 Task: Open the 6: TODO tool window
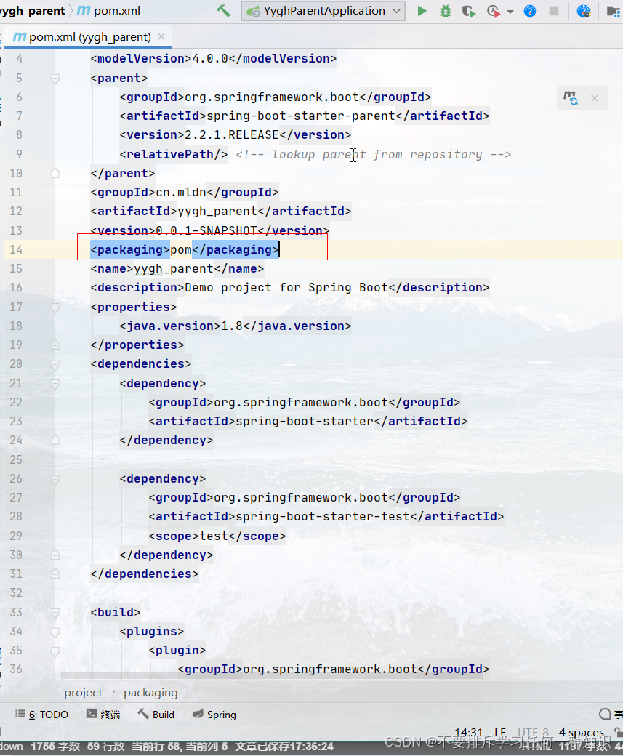tap(42, 715)
